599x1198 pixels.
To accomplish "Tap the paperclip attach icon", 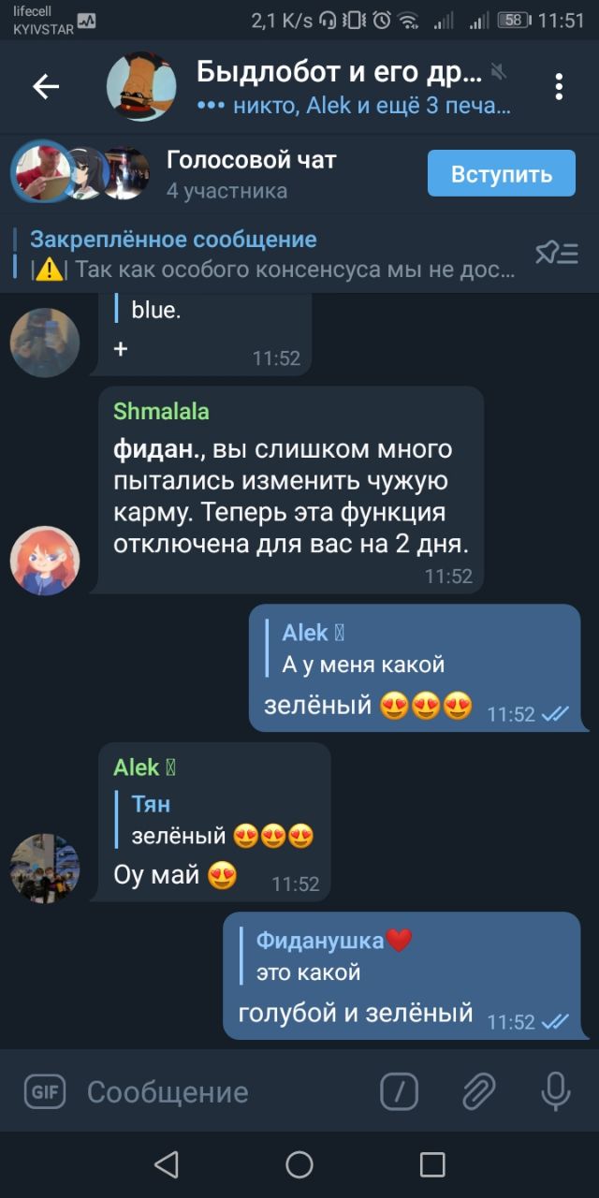I will click(x=478, y=1091).
